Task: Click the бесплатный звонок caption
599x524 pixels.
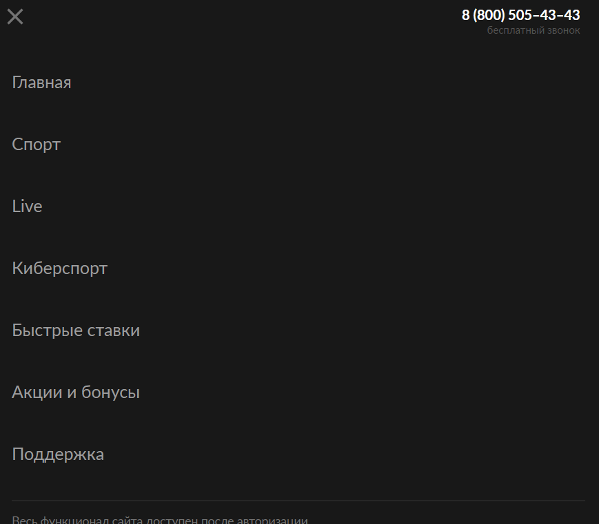Action: [x=534, y=30]
